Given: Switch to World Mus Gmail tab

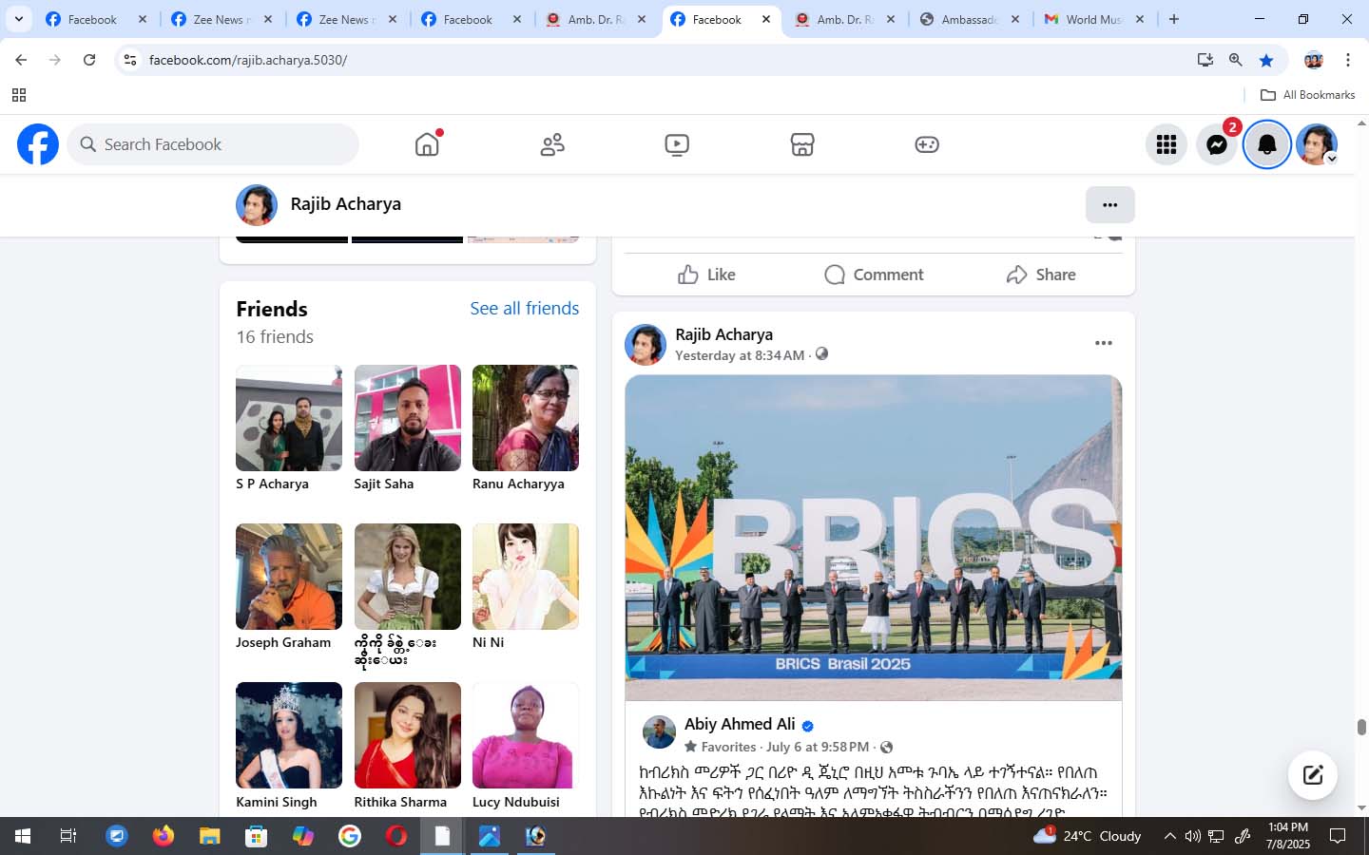Looking at the screenshot, I should coord(1095,19).
